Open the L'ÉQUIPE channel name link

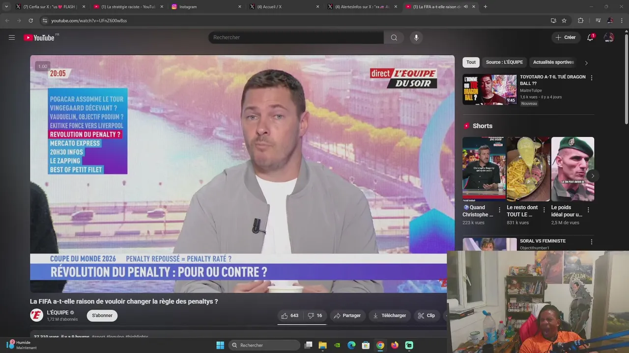[57, 312]
